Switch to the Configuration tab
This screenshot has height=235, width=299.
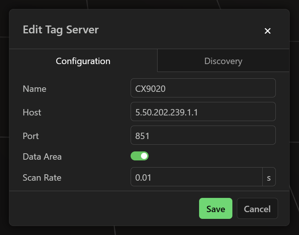[x=83, y=61]
